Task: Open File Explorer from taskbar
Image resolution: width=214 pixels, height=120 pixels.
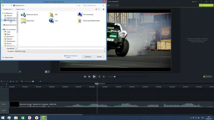Action: (16, 118)
